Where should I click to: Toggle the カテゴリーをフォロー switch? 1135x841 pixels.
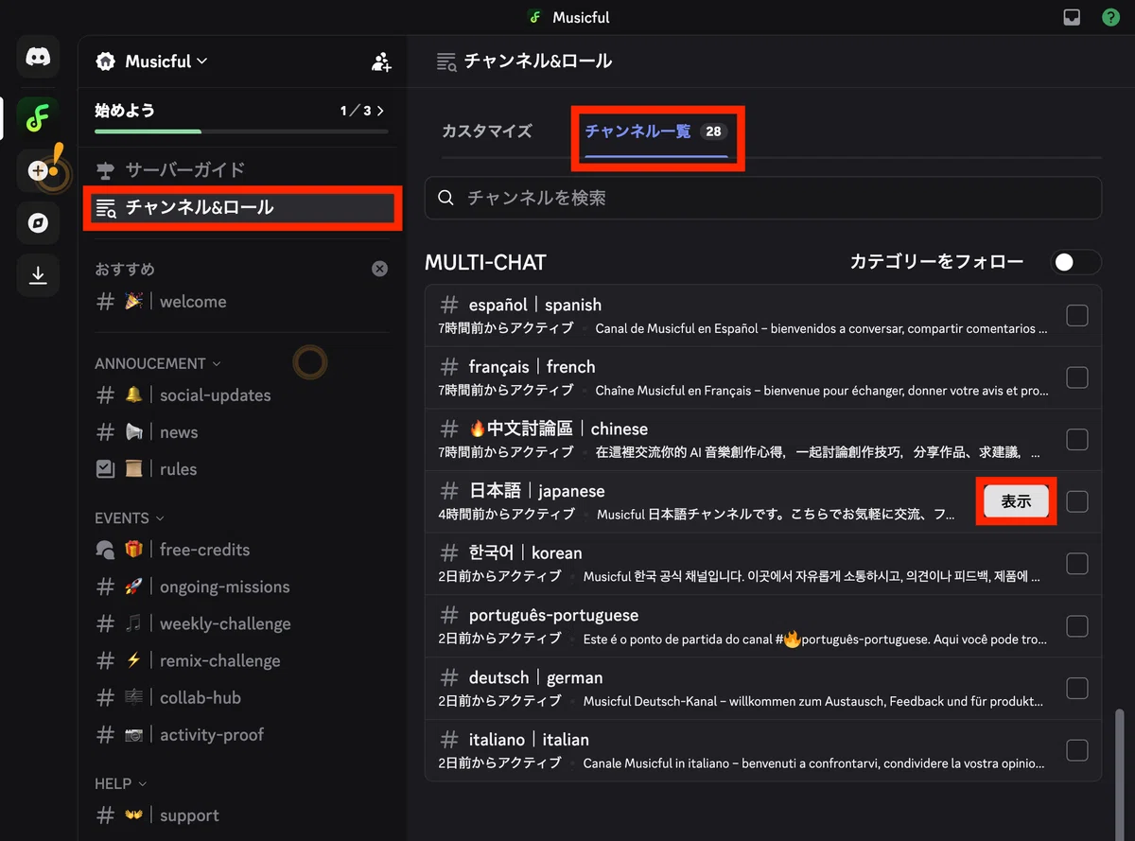(1075, 262)
